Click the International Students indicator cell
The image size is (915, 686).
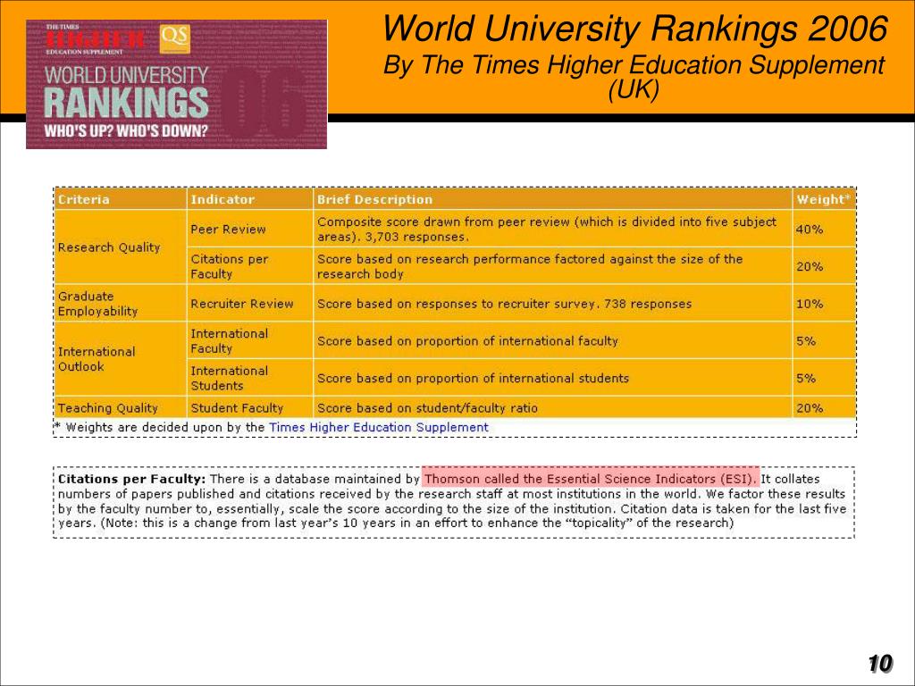click(x=250, y=379)
